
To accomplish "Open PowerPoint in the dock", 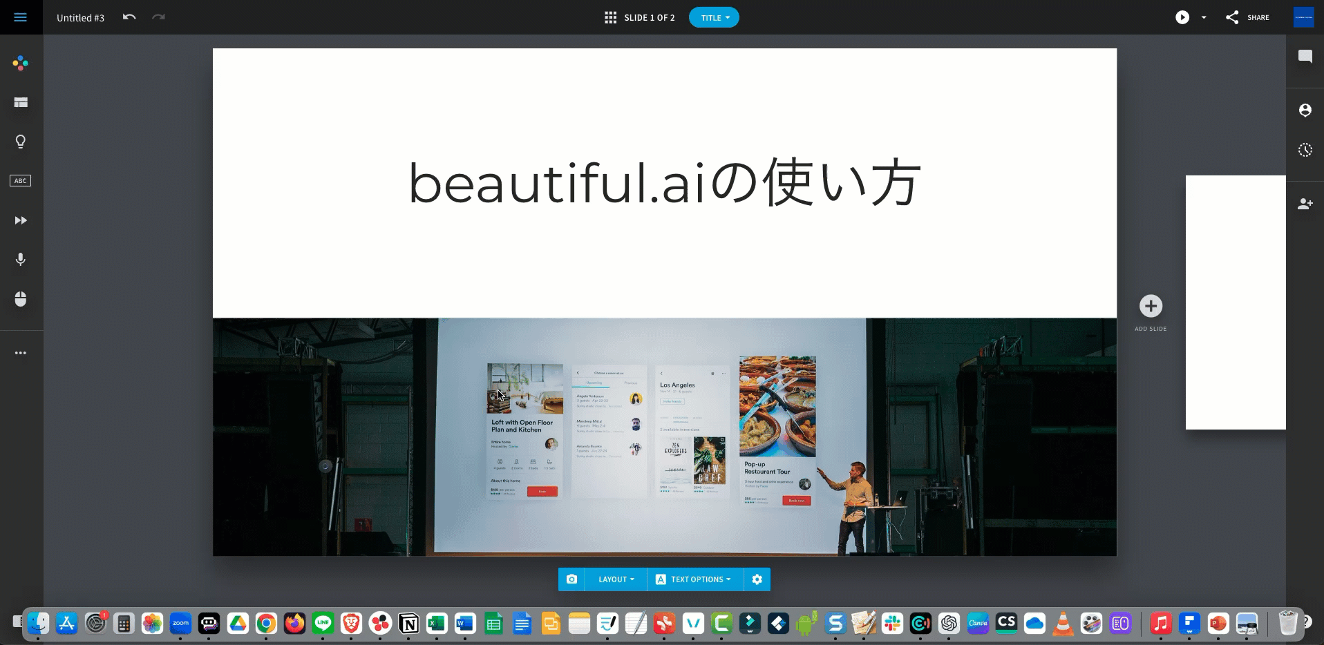I will [x=1218, y=624].
